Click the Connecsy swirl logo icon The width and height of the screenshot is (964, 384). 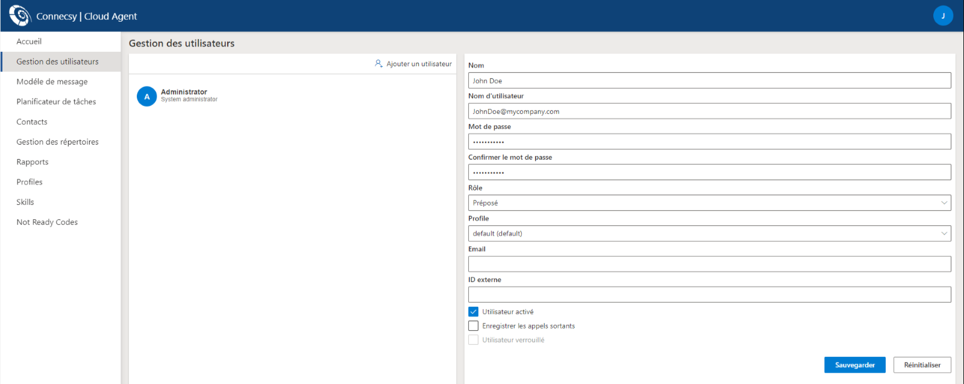[20, 16]
